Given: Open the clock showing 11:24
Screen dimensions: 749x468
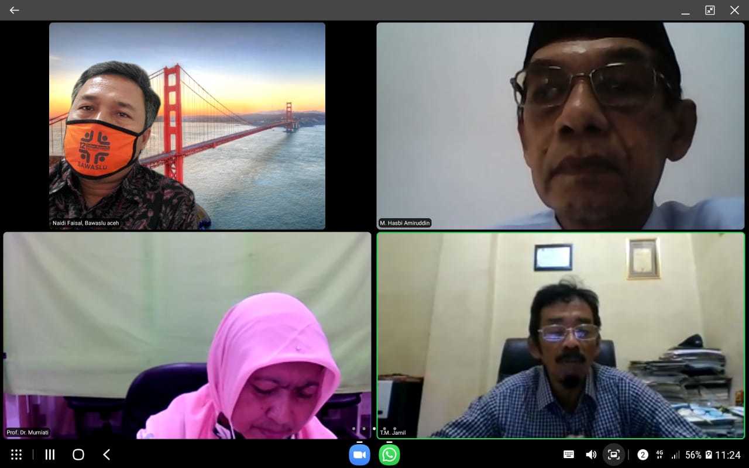Looking at the screenshot, I should coord(728,455).
